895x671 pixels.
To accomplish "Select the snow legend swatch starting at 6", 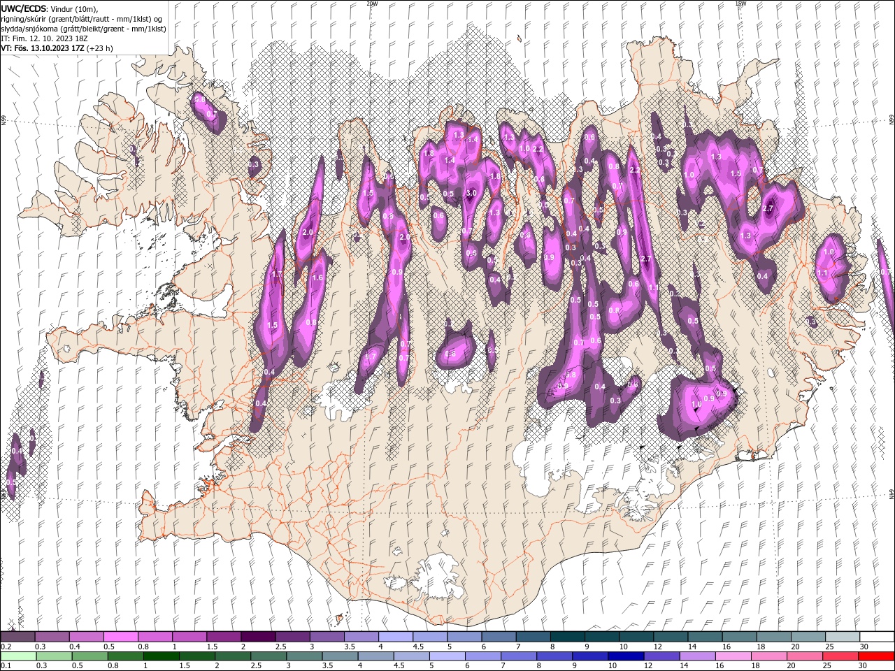I will pyautogui.click(x=499, y=636).
